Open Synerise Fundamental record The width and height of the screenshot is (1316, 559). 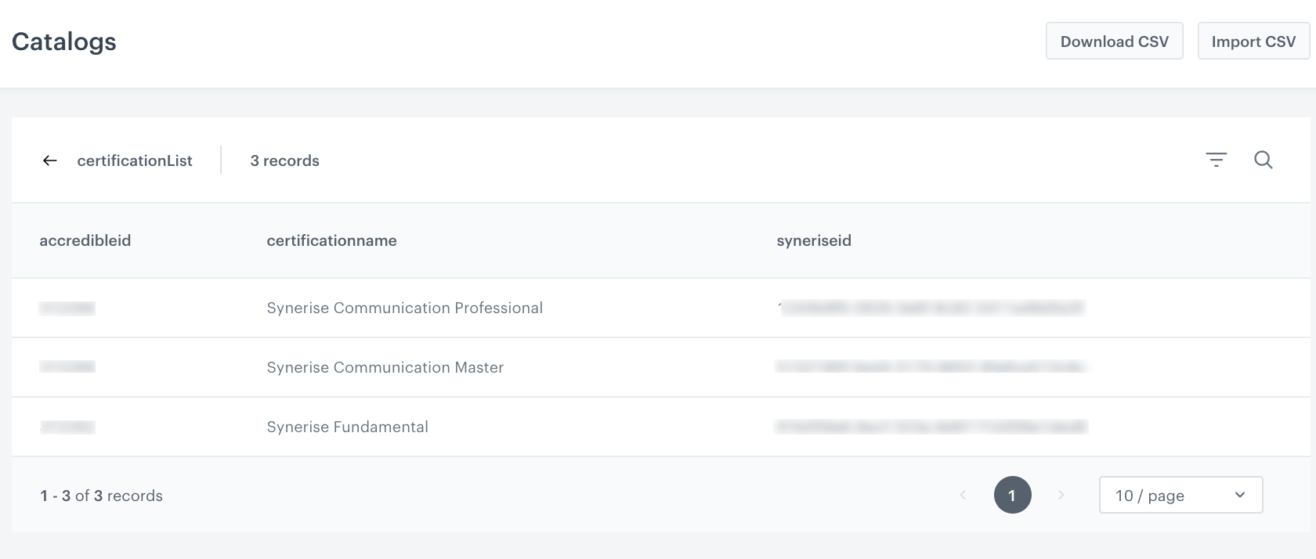[347, 427]
